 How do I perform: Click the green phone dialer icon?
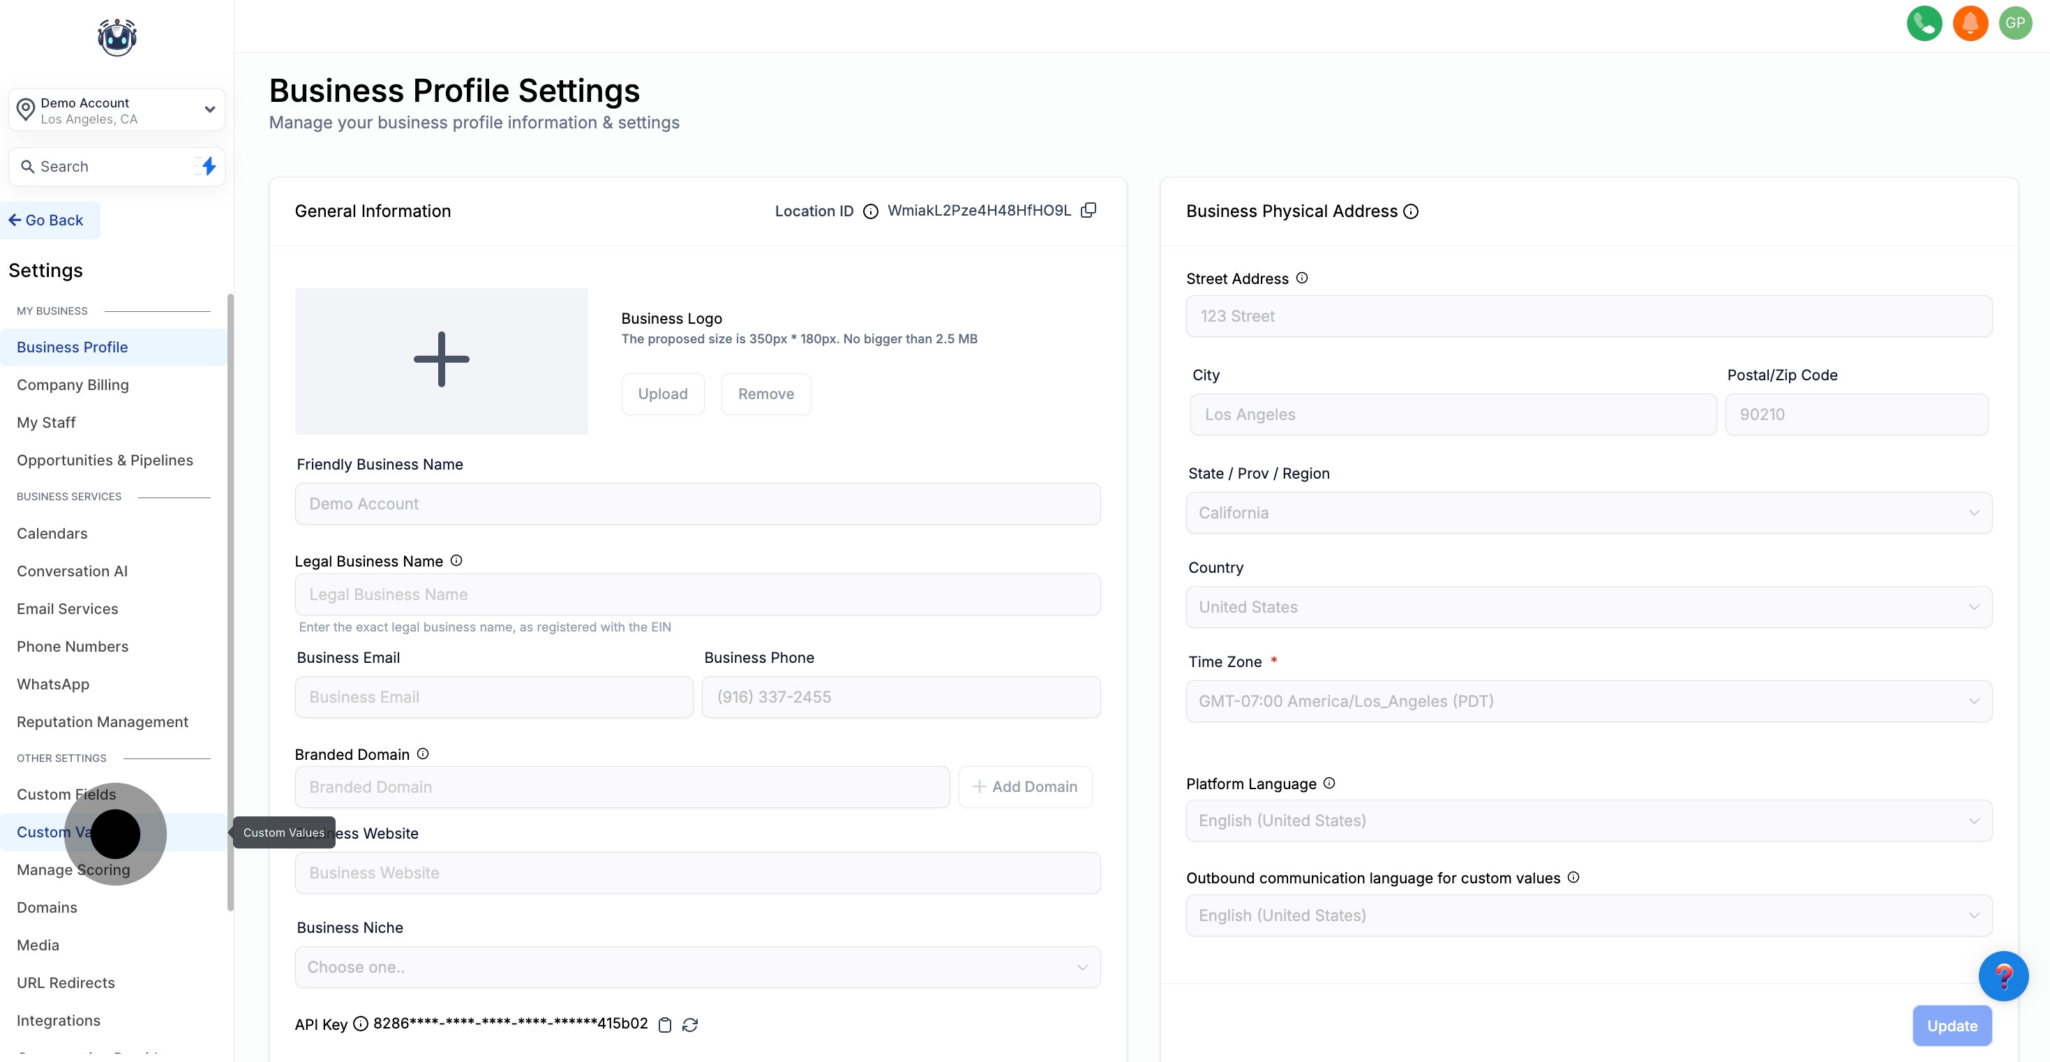1924,23
